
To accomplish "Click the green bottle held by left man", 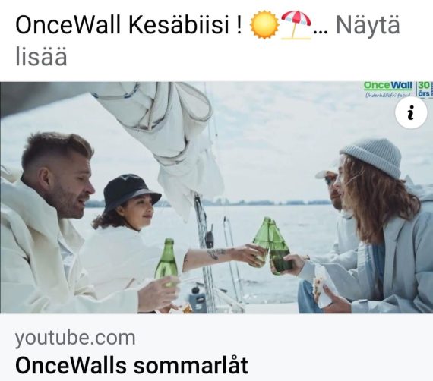I will pyautogui.click(x=167, y=261).
